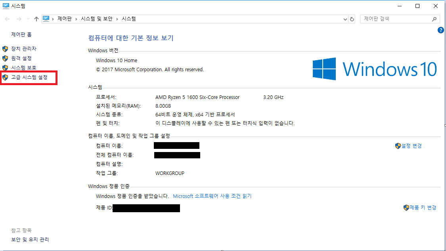Open Remote settings (원격 설정) link
The height and width of the screenshot is (251, 446).
click(21, 58)
